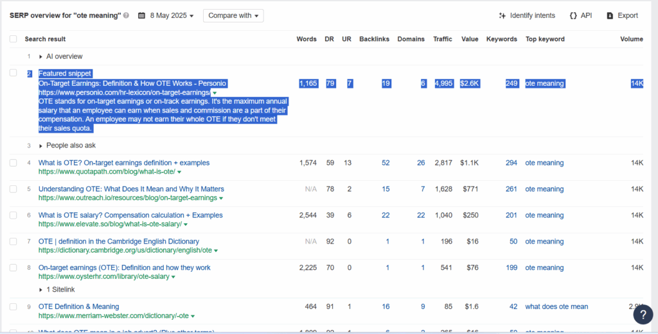The width and height of the screenshot is (658, 334).
Task: Click the Volume column header
Action: [632, 39]
